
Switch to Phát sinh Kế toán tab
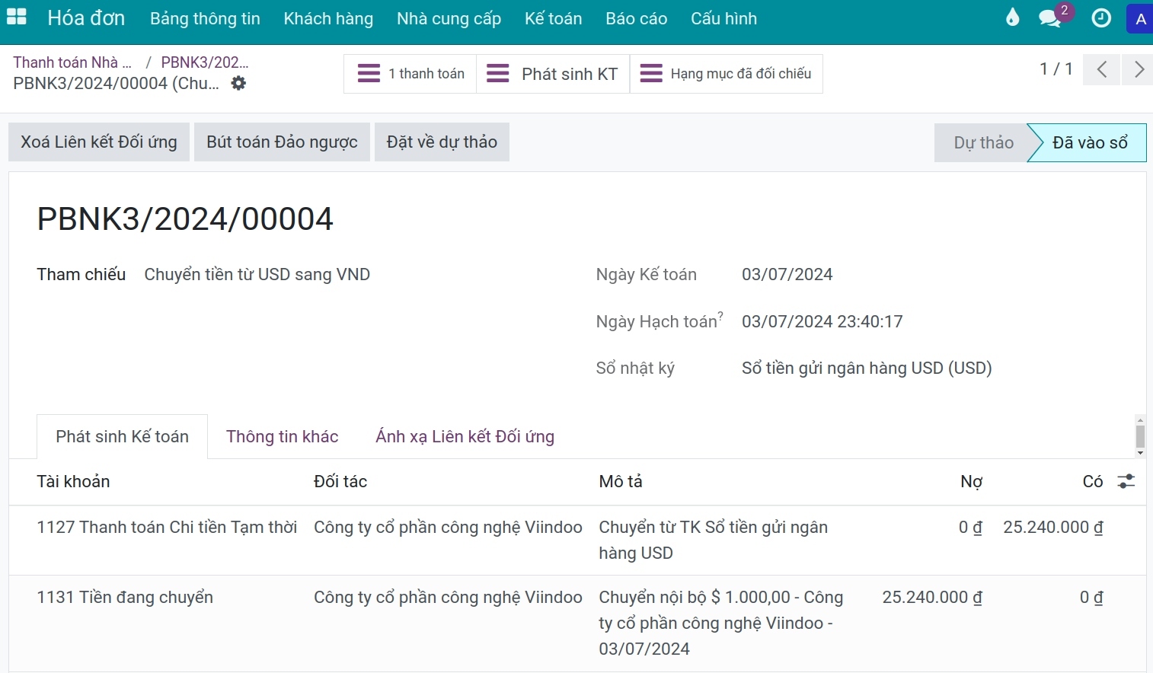(122, 436)
